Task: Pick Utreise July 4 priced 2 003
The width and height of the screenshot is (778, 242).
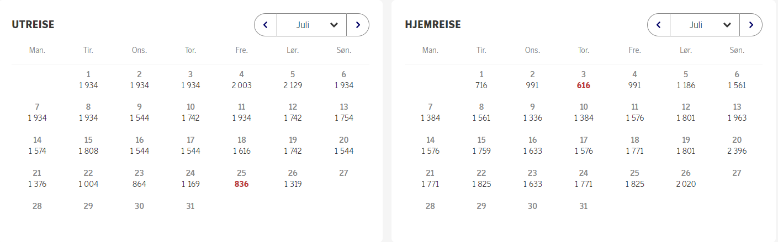Action: [241, 80]
